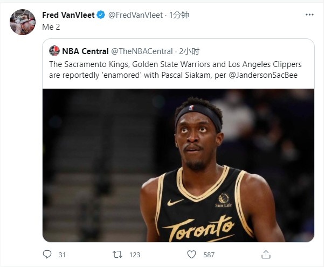Click the @TheNBACentral handle
The image size is (325, 267).
click(x=142, y=51)
